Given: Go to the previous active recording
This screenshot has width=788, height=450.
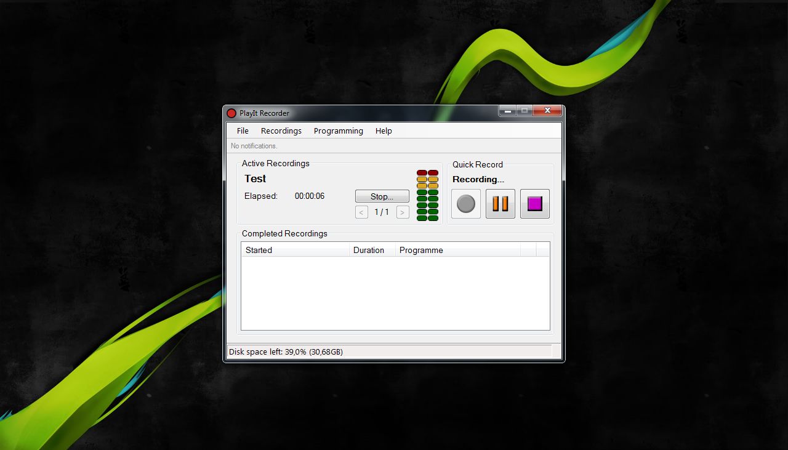Looking at the screenshot, I should tap(361, 212).
